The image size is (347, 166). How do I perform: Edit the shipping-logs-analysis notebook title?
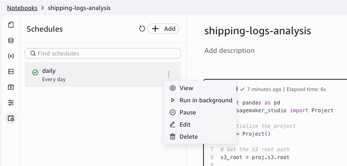point(257,31)
